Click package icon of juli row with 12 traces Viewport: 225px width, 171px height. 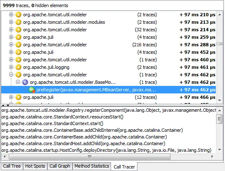[18, 97]
